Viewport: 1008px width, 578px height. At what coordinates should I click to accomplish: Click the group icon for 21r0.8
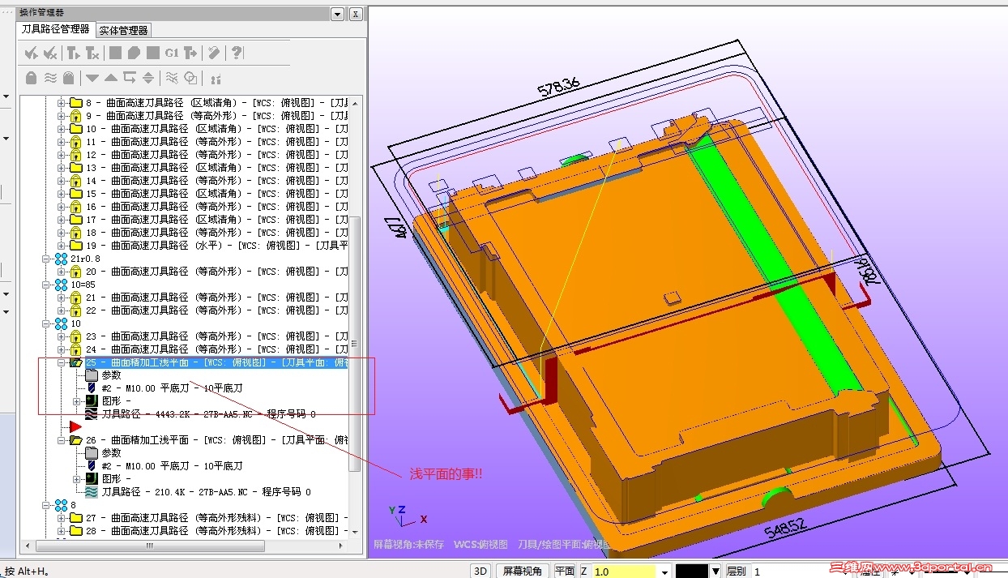tap(62, 259)
